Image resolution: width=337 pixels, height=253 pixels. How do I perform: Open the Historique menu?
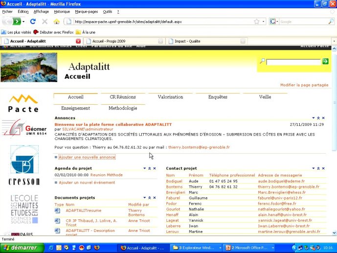pos(62,12)
